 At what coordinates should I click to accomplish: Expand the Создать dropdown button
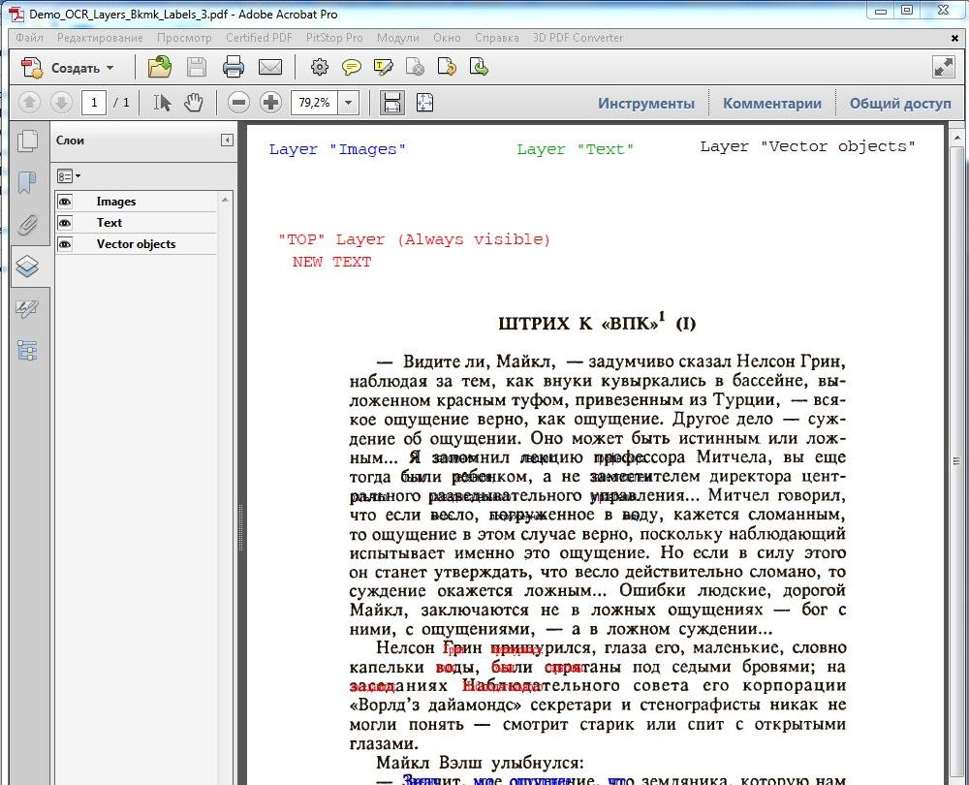click(109, 68)
